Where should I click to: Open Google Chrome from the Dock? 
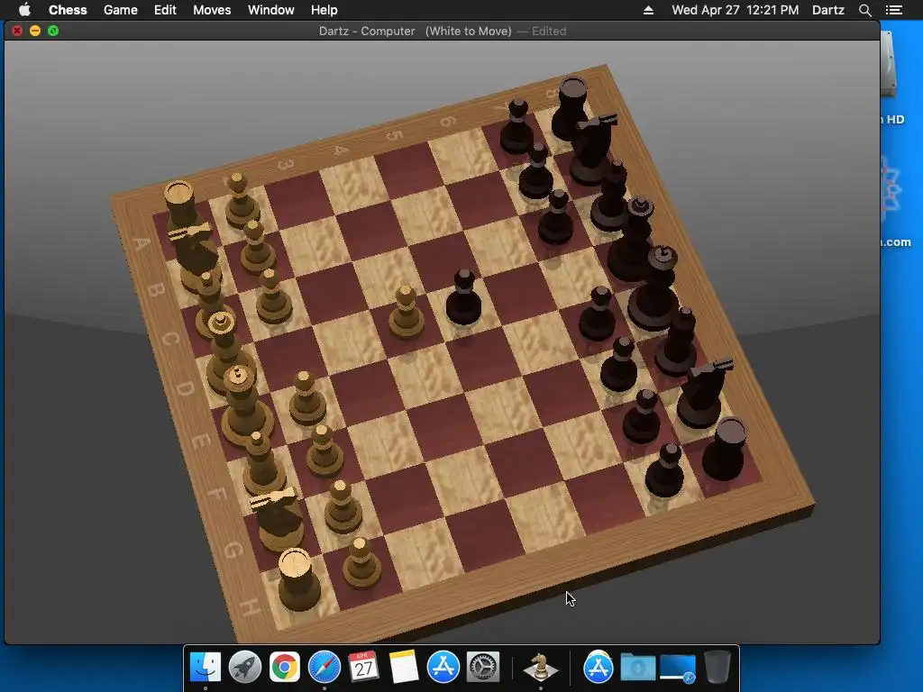click(284, 668)
